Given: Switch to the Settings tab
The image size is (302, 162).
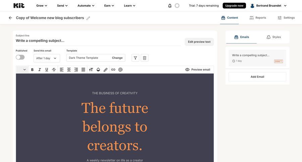Looking at the screenshot, I should (286, 18).
